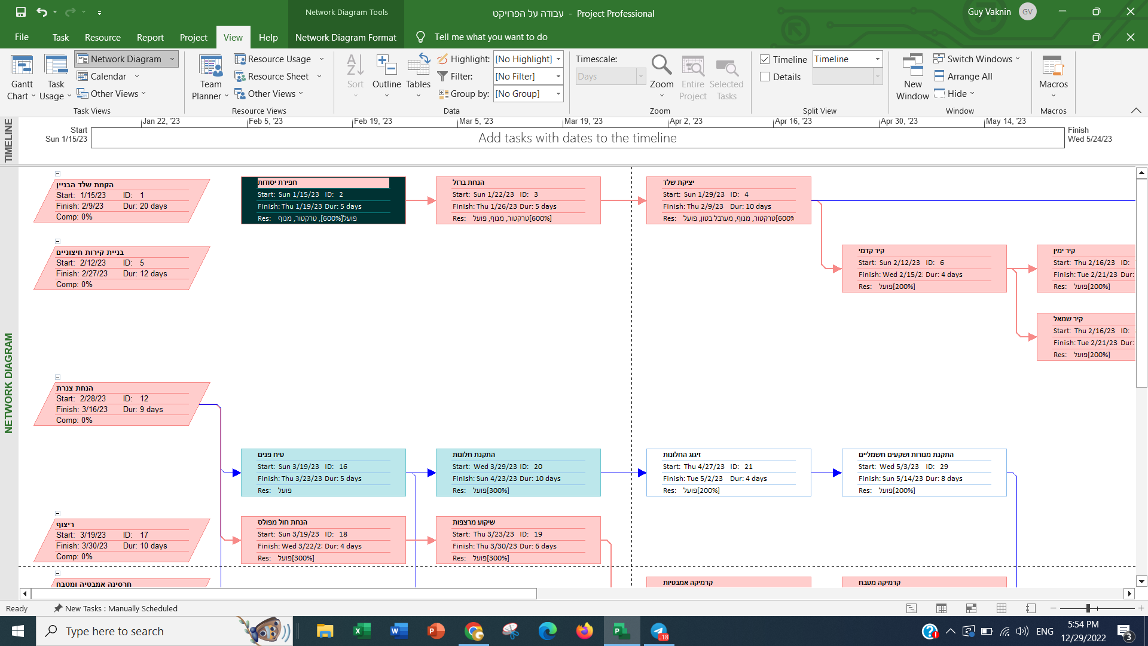Viewport: 1148px width, 646px height.
Task: Zoom to Entire Project
Action: (x=693, y=77)
